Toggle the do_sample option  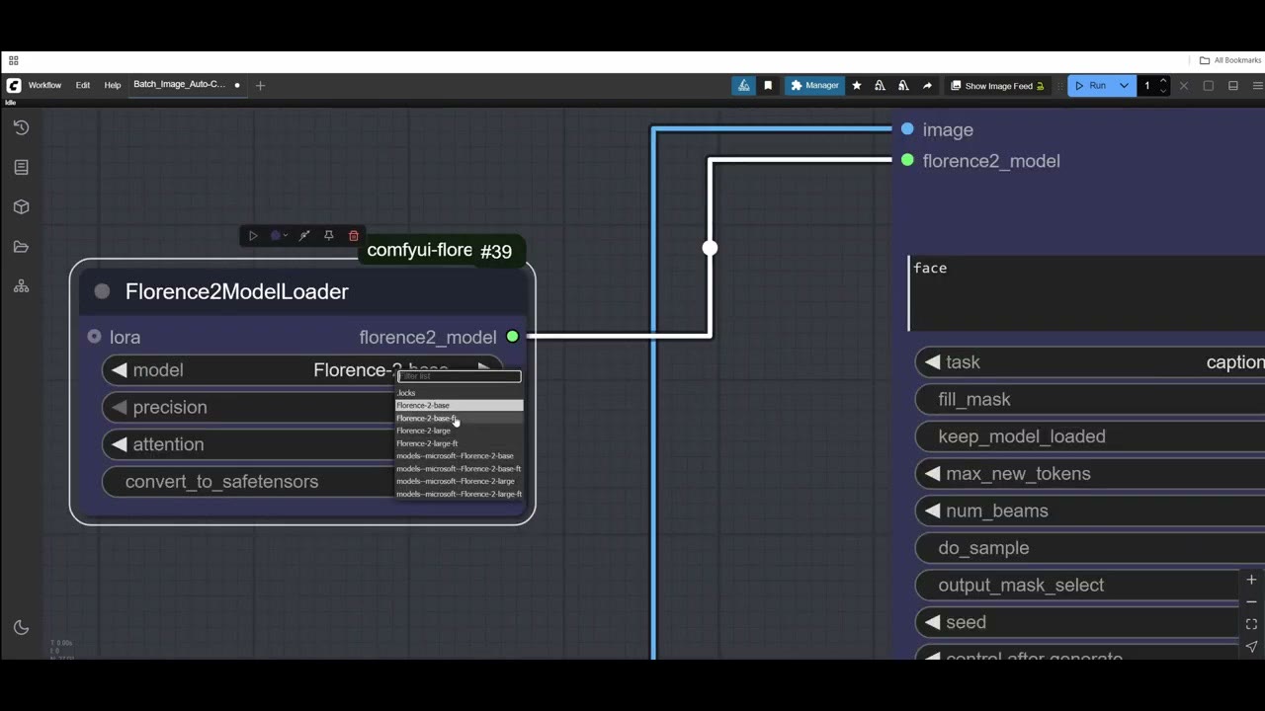click(1090, 548)
